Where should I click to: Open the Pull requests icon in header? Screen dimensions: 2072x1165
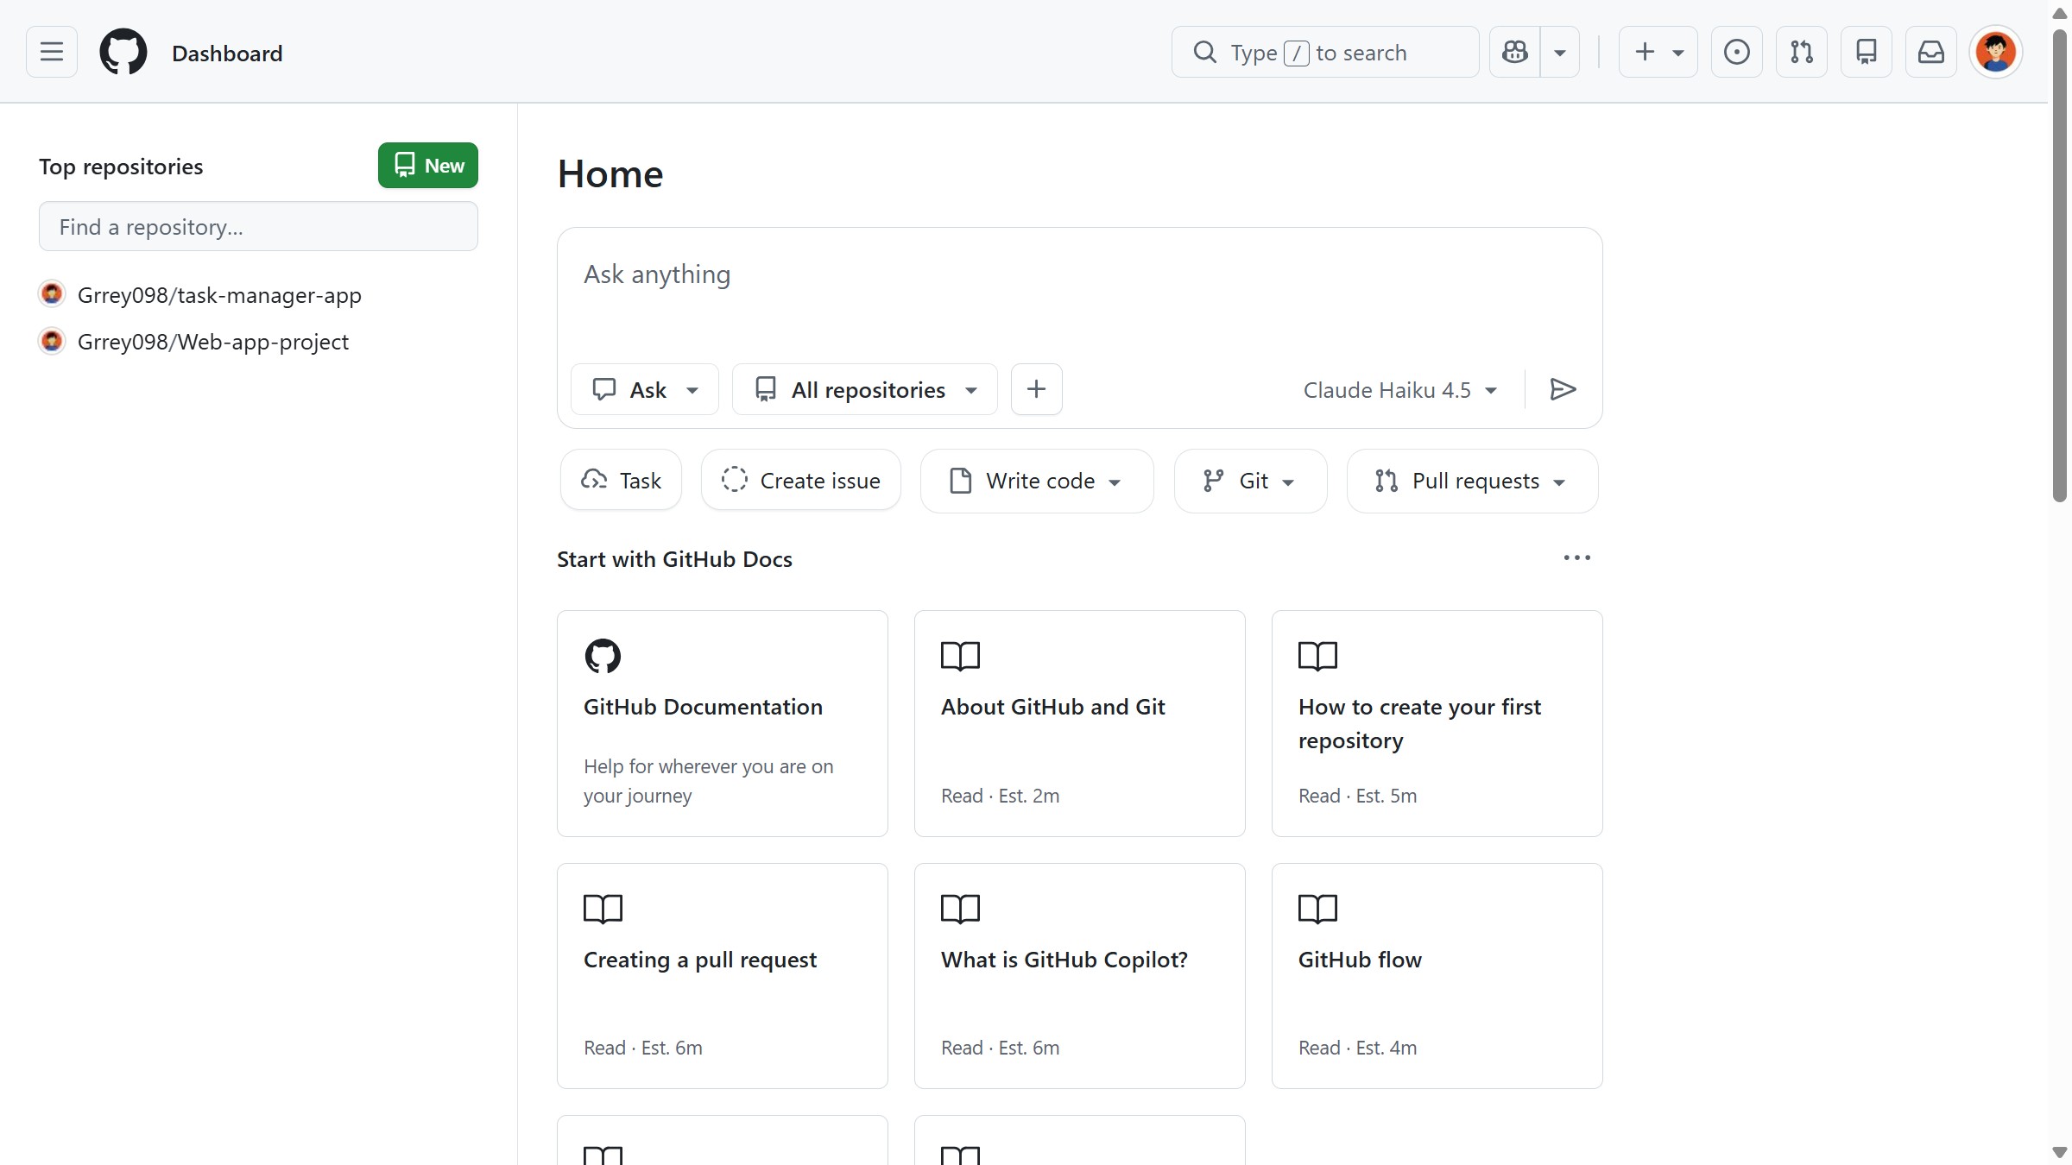coord(1802,52)
